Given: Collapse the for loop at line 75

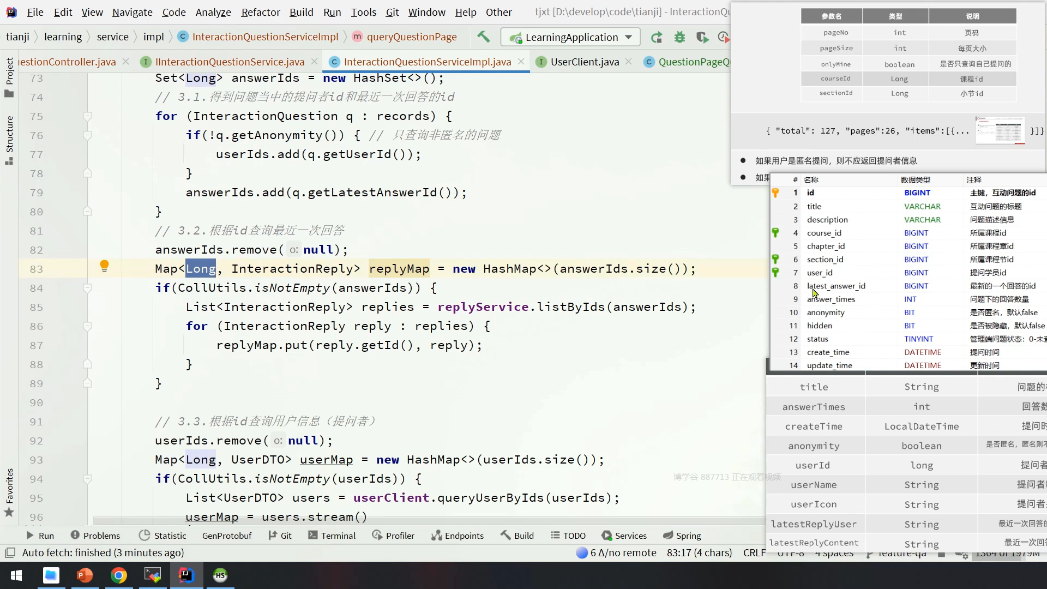Looking at the screenshot, I should [x=87, y=116].
